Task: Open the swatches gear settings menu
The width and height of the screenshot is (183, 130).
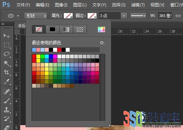Action: [x=103, y=43]
